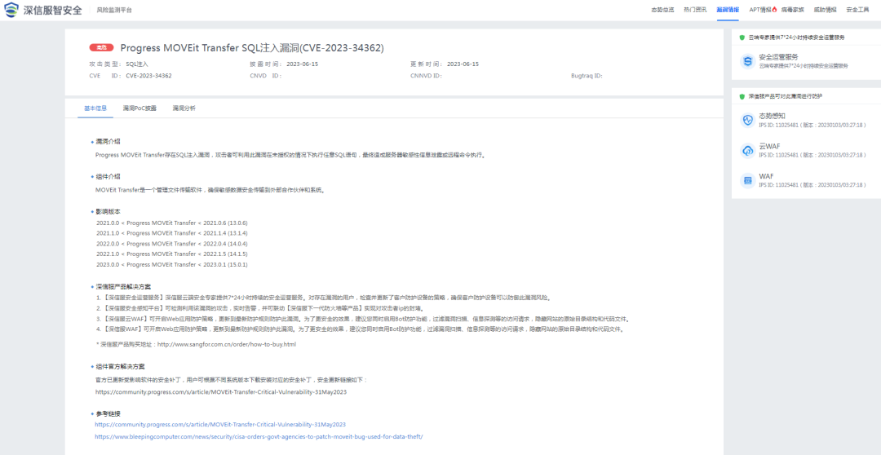This screenshot has height=455, width=881.
Task: Click the 披露时间 date 2023-06-15
Action: (x=303, y=64)
